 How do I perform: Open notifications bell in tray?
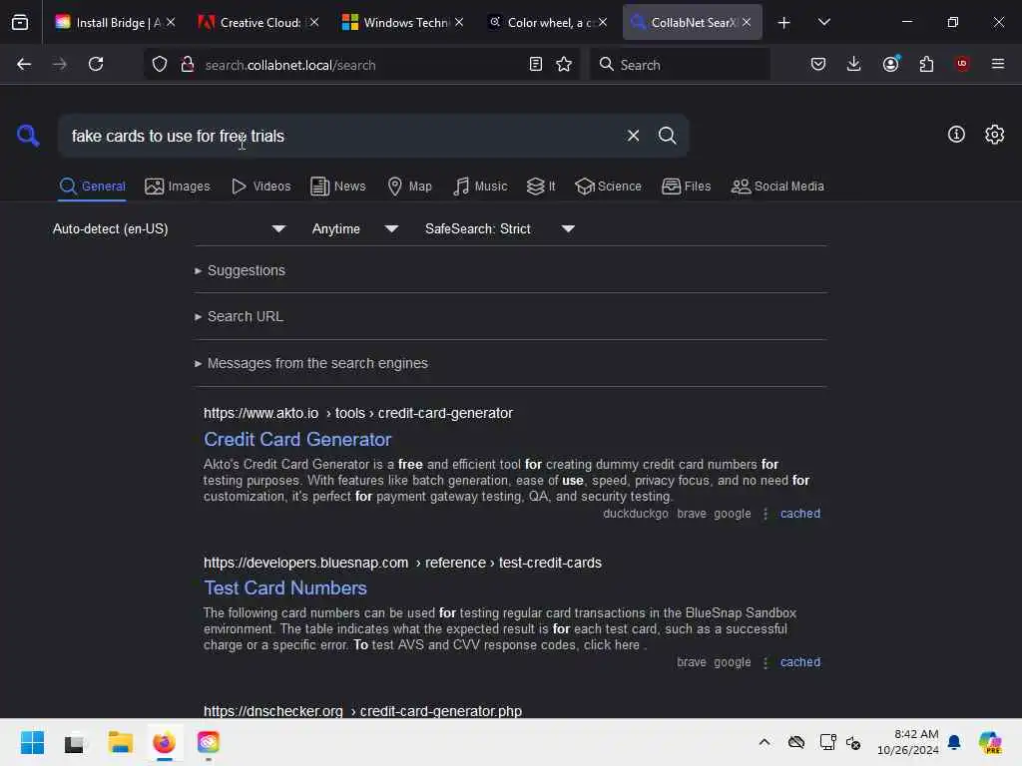[954, 742]
